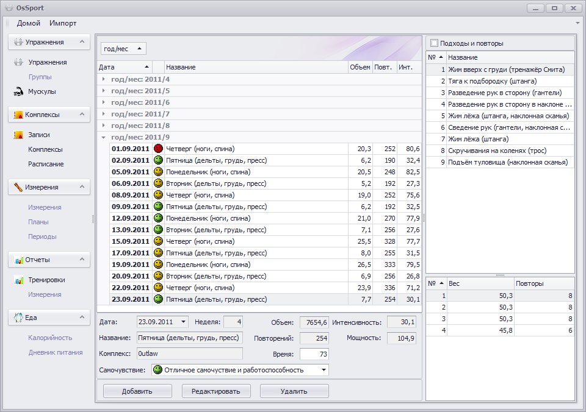This screenshot has width=586, height=412.
Task: Click the Записи icon in the sidebar
Action: [18, 135]
